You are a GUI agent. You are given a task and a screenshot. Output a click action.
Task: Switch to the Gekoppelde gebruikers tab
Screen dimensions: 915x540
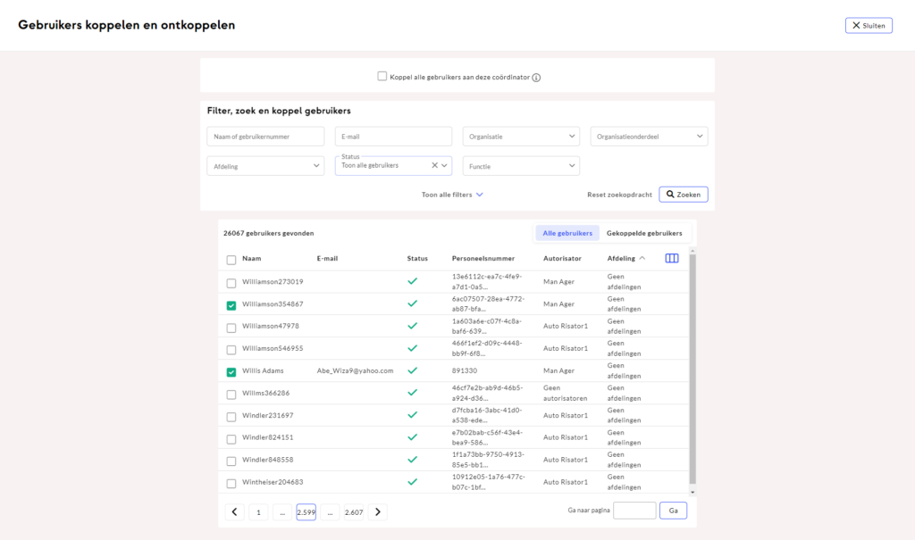643,233
